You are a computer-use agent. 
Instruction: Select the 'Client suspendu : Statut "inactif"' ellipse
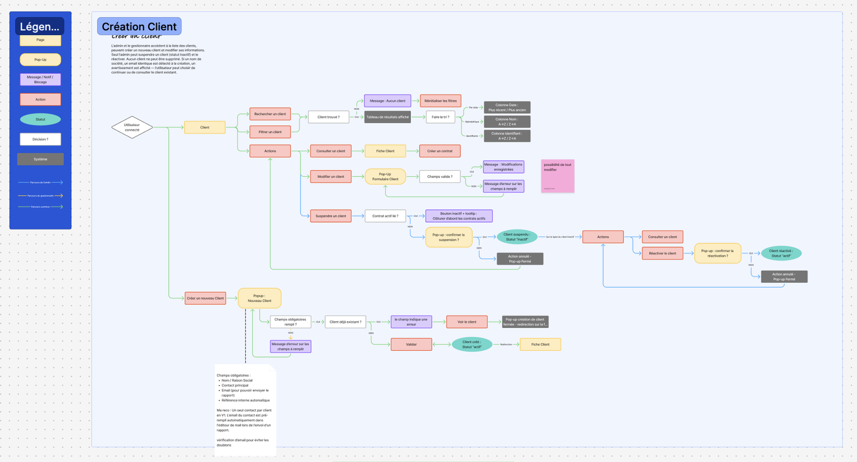tap(516, 237)
